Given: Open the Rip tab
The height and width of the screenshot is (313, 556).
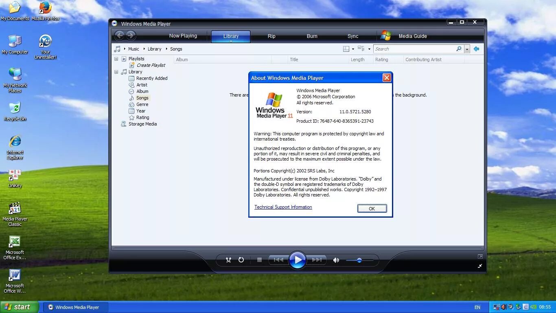Looking at the screenshot, I should click(271, 36).
